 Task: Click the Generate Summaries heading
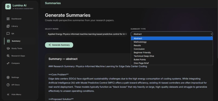point(68,15)
